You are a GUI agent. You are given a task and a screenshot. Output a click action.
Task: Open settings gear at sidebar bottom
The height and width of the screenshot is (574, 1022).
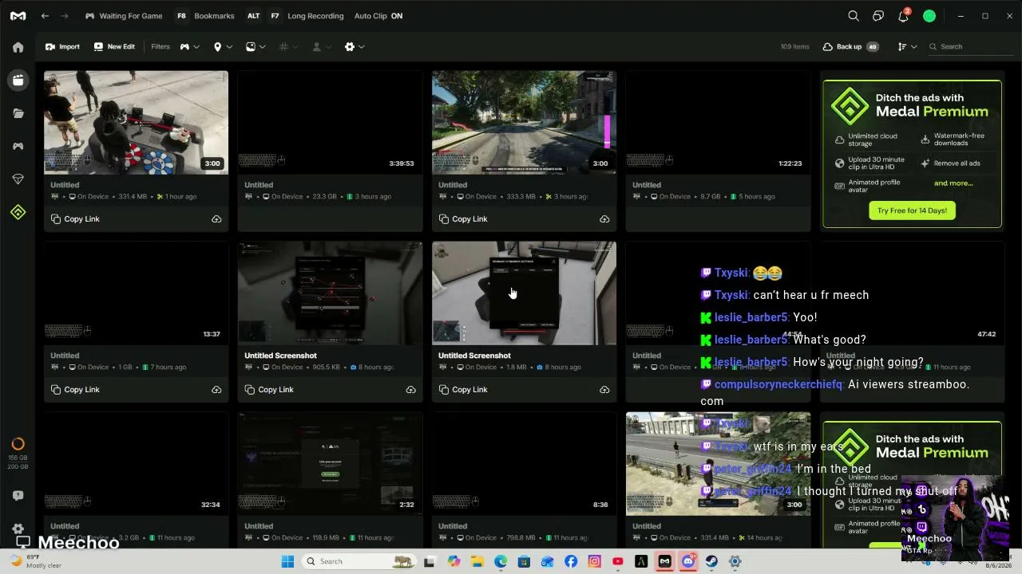coord(18,529)
